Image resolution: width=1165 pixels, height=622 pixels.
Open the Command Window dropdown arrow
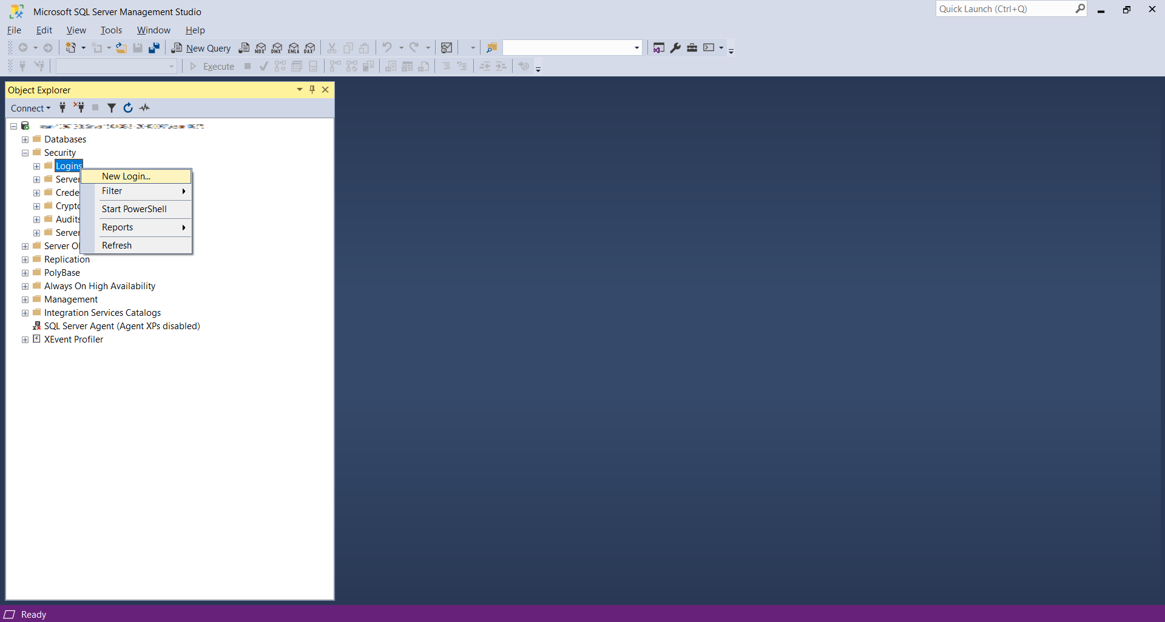[x=721, y=48]
